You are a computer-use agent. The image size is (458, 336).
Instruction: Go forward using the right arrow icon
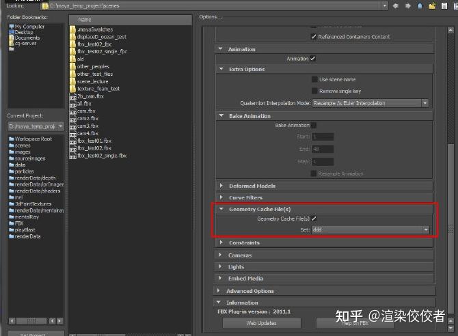408,5
